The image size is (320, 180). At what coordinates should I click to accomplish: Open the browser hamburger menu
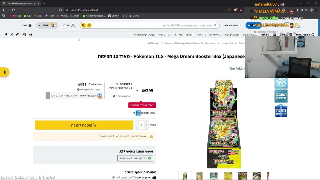316,10
